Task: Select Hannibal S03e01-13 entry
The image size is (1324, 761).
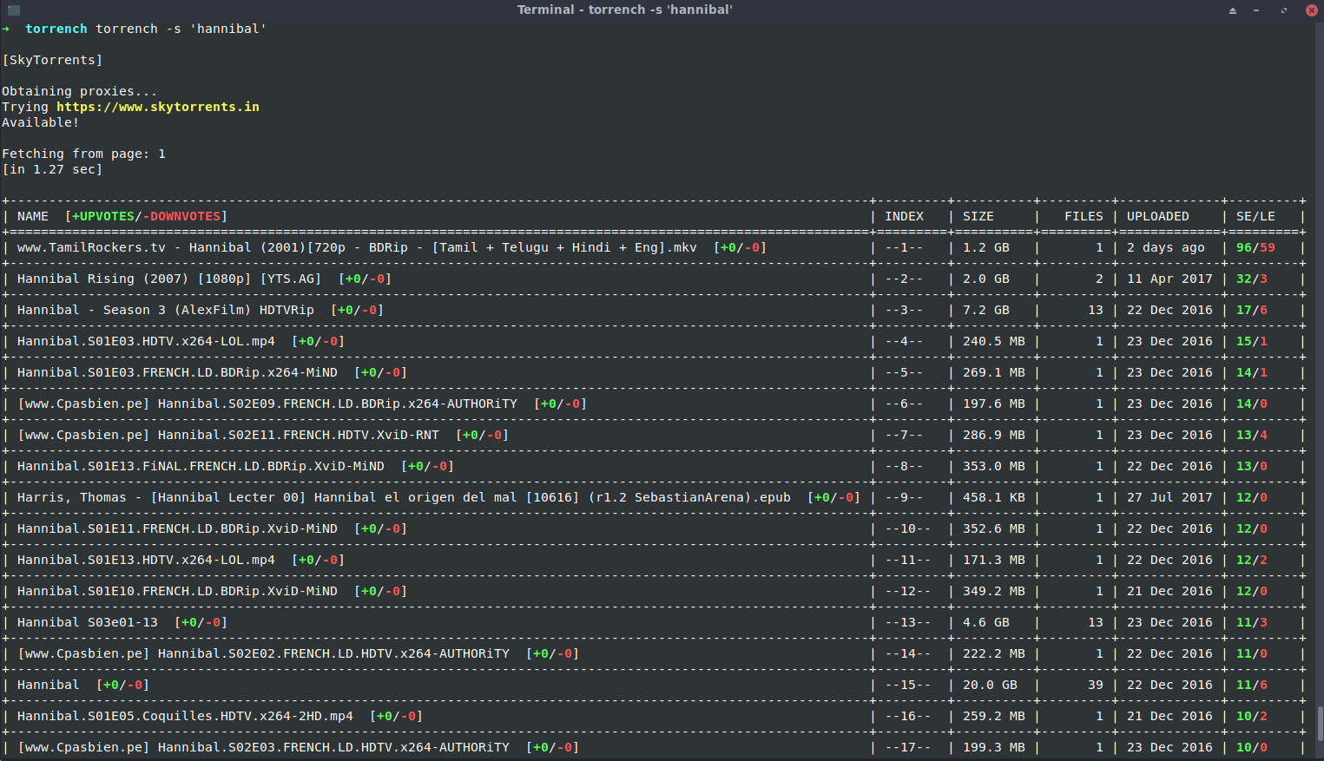Action: 88,622
